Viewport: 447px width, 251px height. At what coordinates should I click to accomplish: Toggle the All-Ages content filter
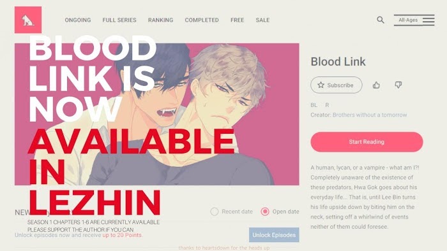pyautogui.click(x=408, y=20)
